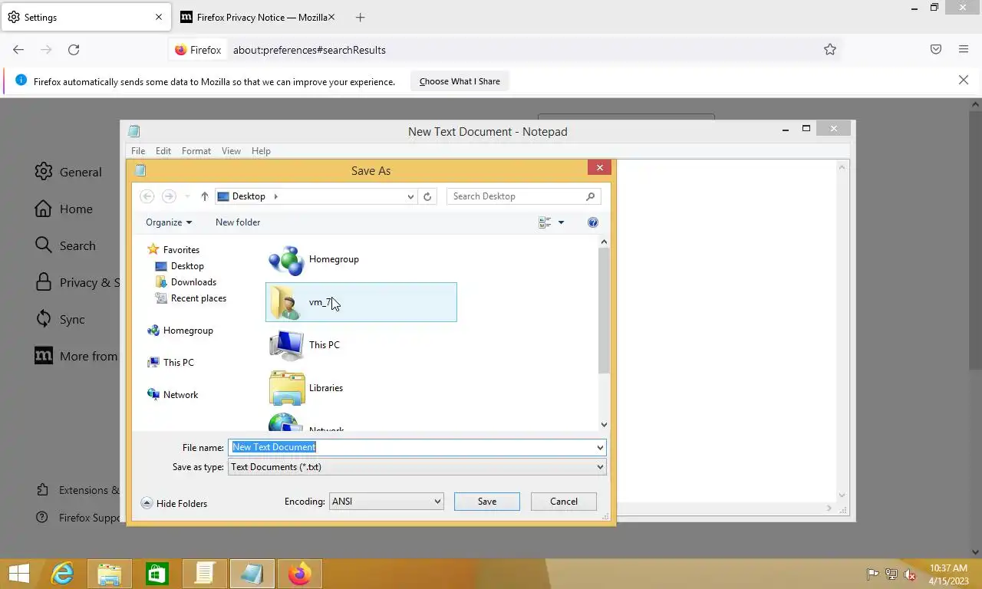Select Network in the navigation pane
Viewport: 982px width, 589px height.
tap(173, 395)
